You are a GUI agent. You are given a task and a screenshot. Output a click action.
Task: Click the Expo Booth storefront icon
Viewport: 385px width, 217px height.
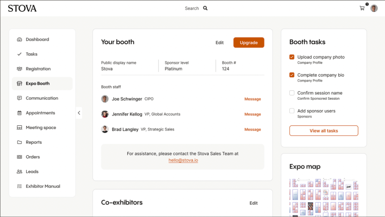pyautogui.click(x=19, y=84)
